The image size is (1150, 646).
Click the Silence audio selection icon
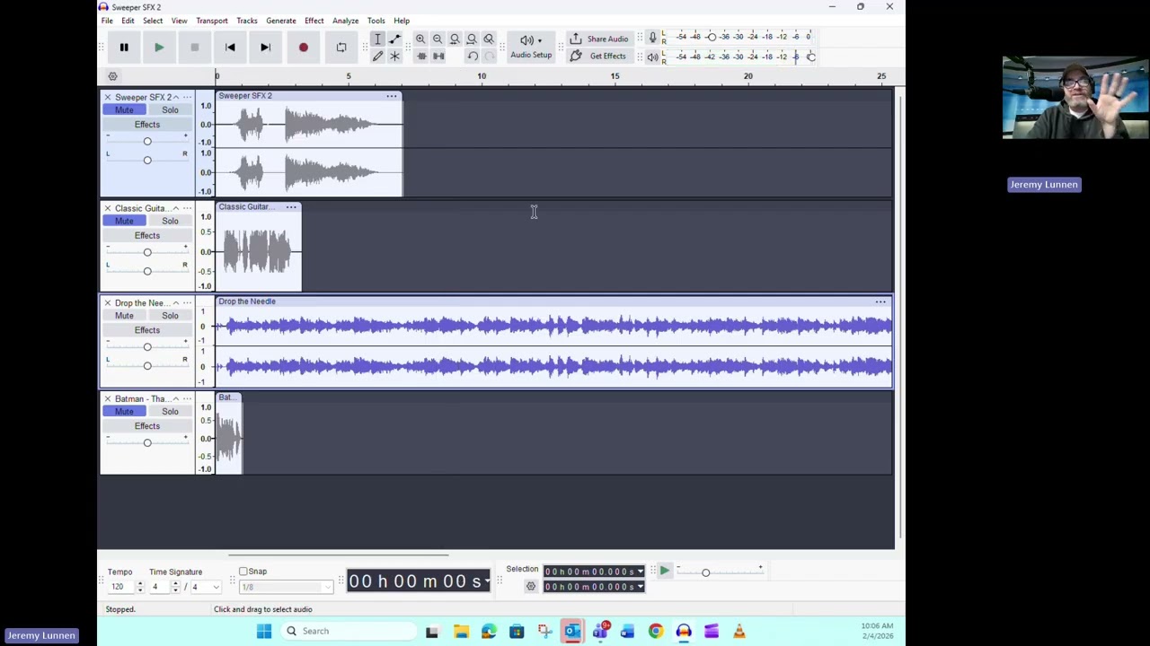pos(438,57)
